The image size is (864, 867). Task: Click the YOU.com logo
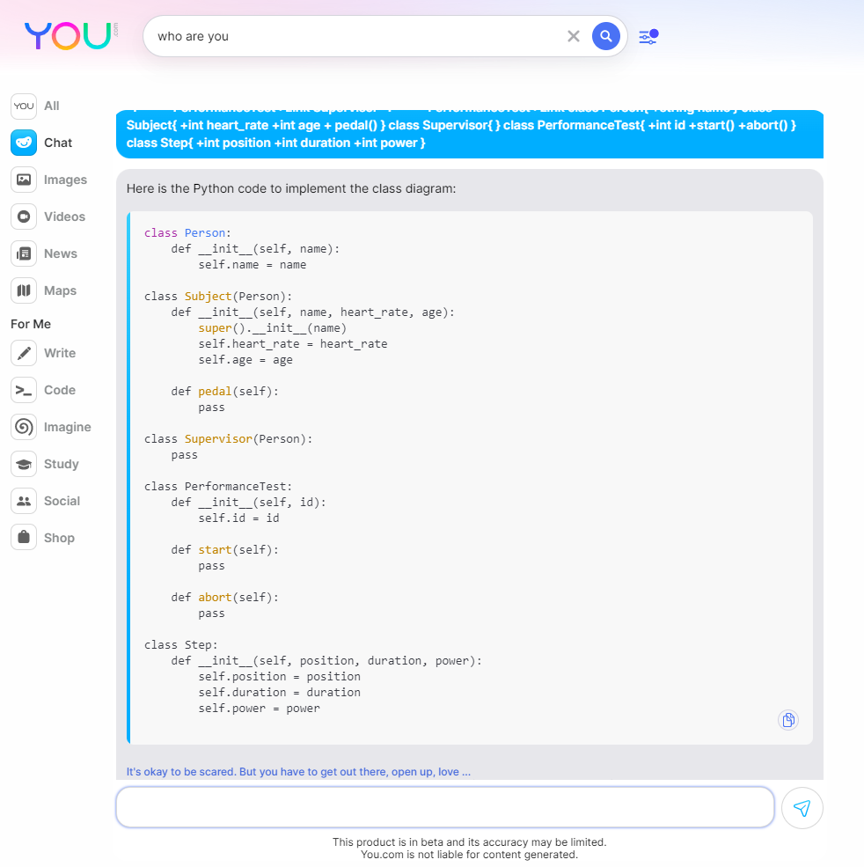70,36
